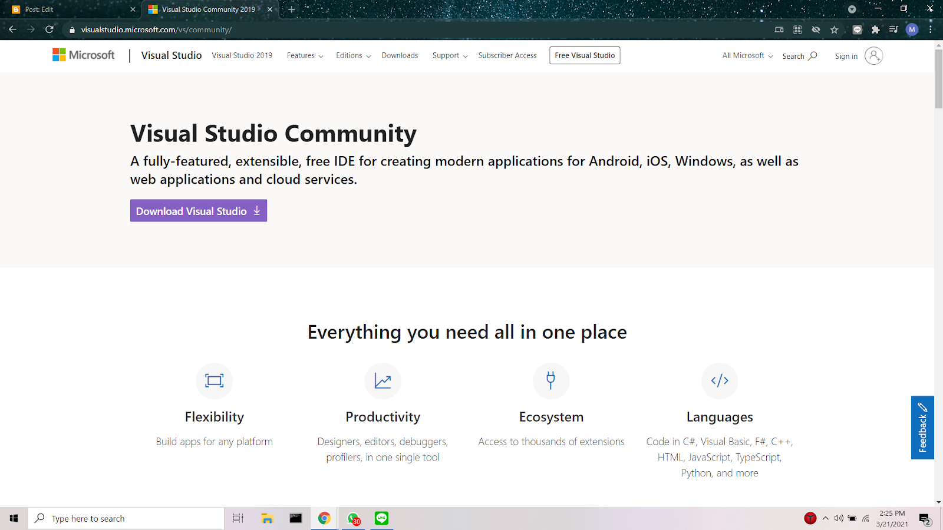Click the Productivity heading
Image resolution: width=943 pixels, height=530 pixels.
[383, 417]
